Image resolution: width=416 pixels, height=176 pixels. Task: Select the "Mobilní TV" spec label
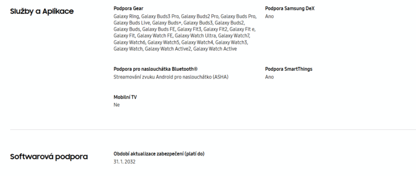pyautogui.click(x=125, y=97)
